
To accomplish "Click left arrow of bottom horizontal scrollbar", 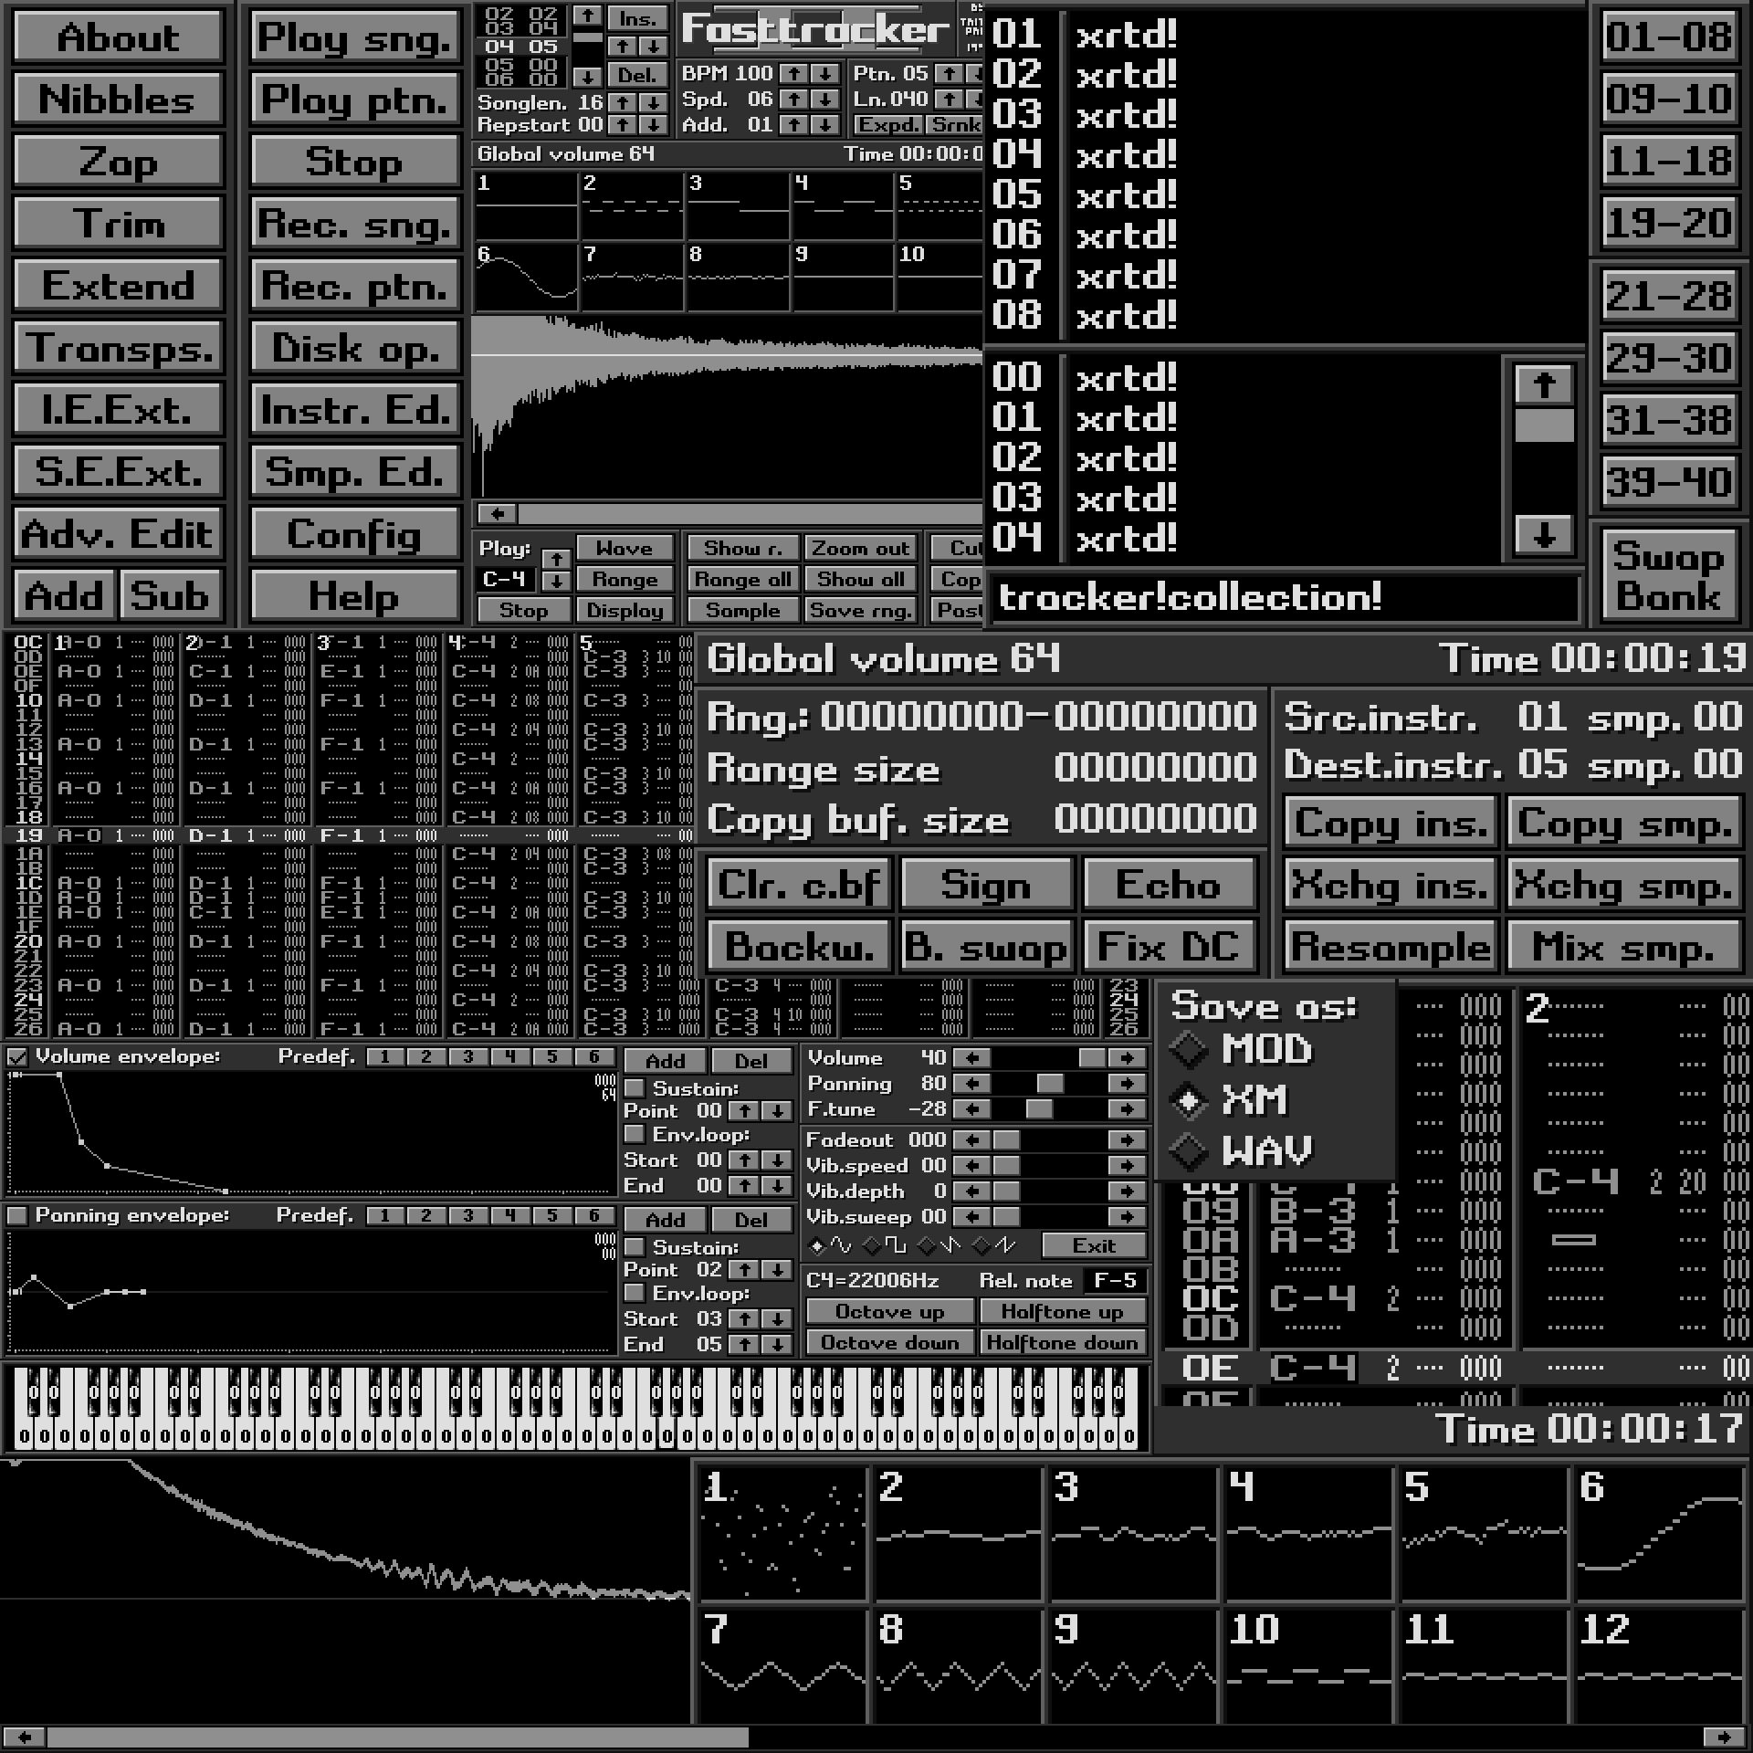I will coord(24,1737).
